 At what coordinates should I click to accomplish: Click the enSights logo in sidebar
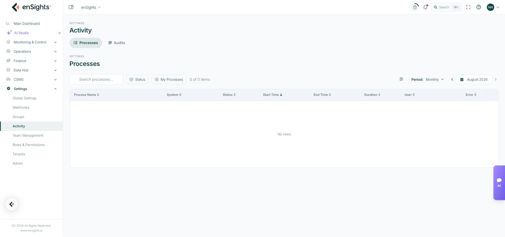coord(31,7)
